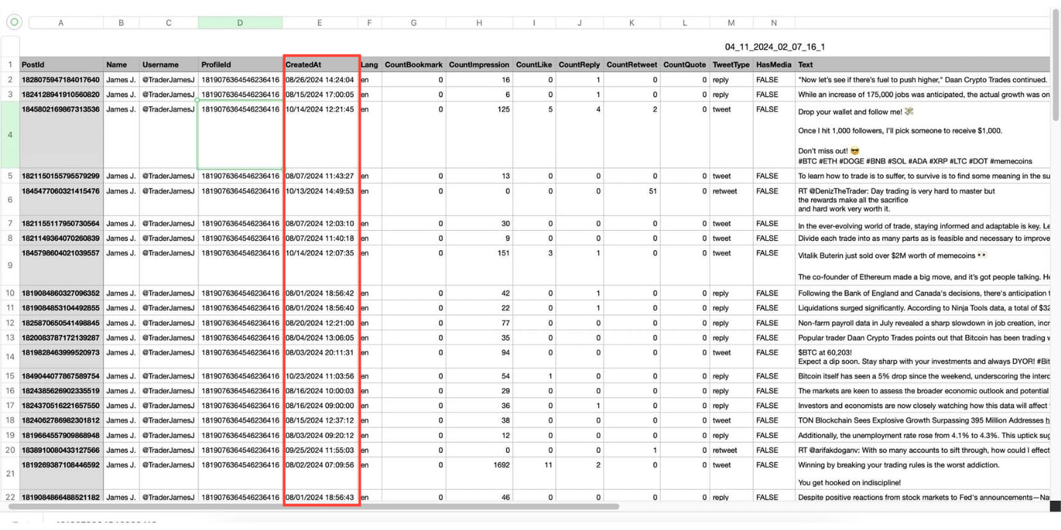Click the PostId header cell
Screen dimensions: 1061x530
(61, 65)
